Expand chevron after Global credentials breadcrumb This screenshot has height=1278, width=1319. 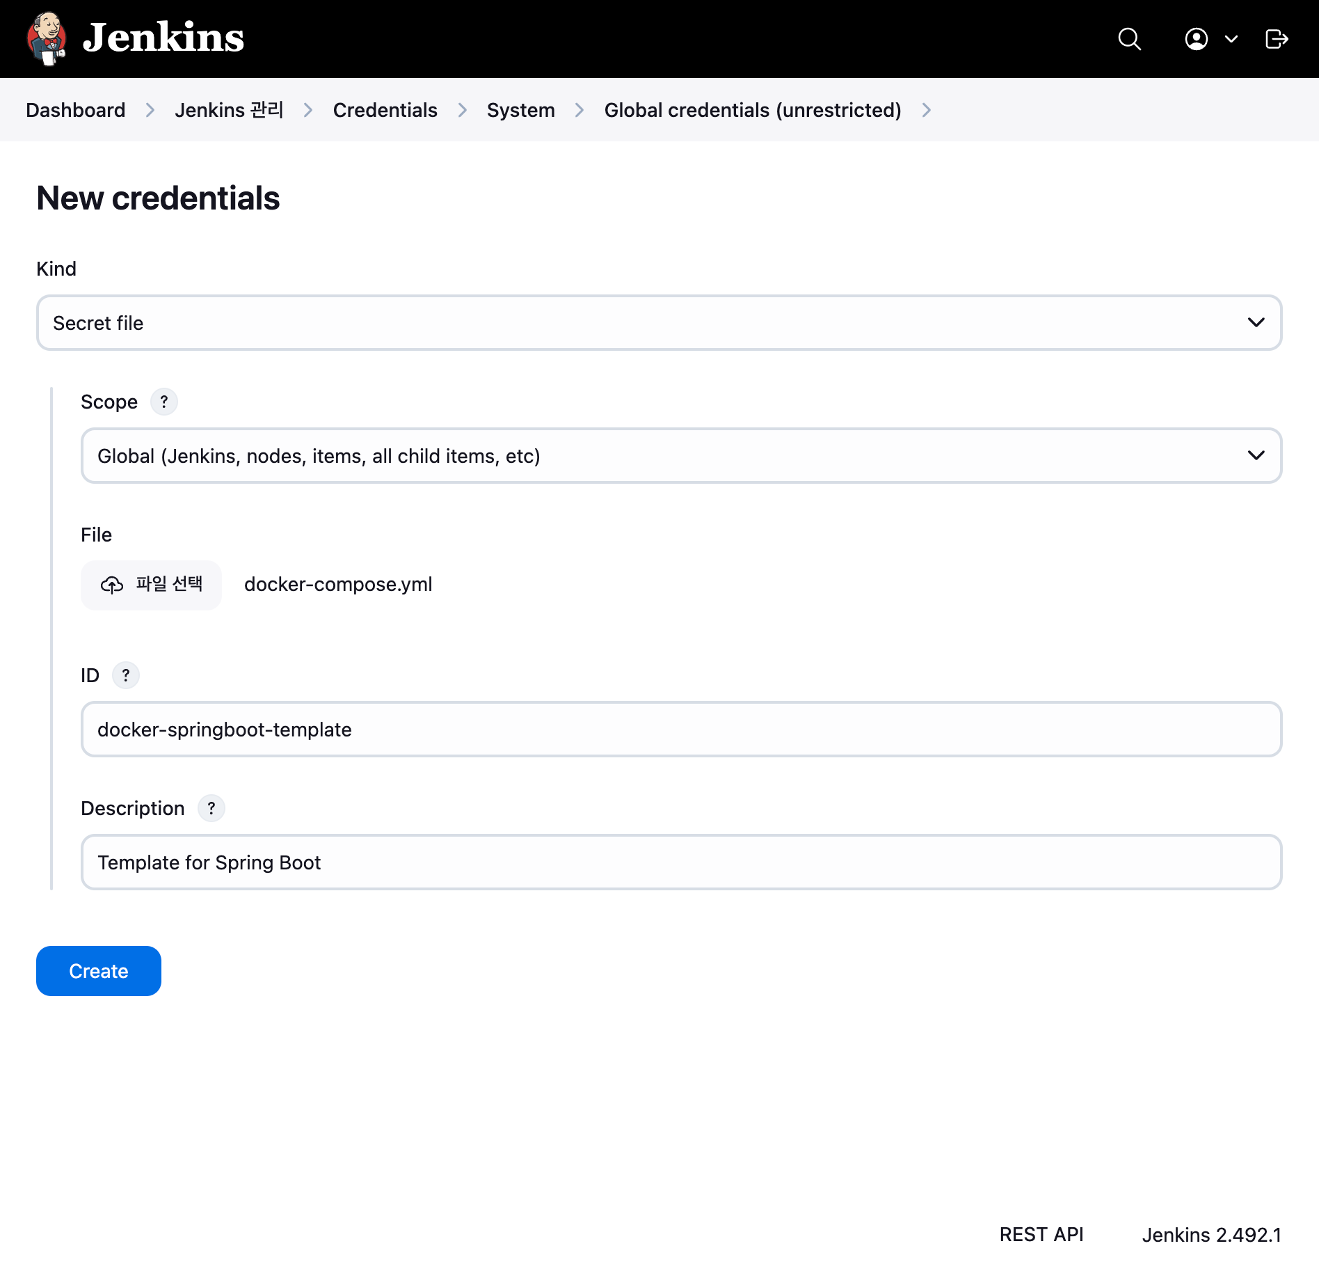tap(927, 110)
